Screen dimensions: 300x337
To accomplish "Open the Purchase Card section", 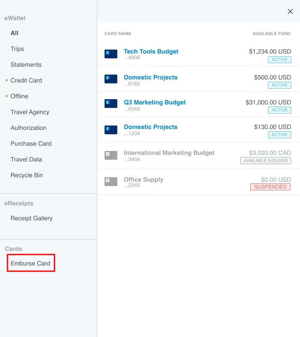I will pos(31,143).
